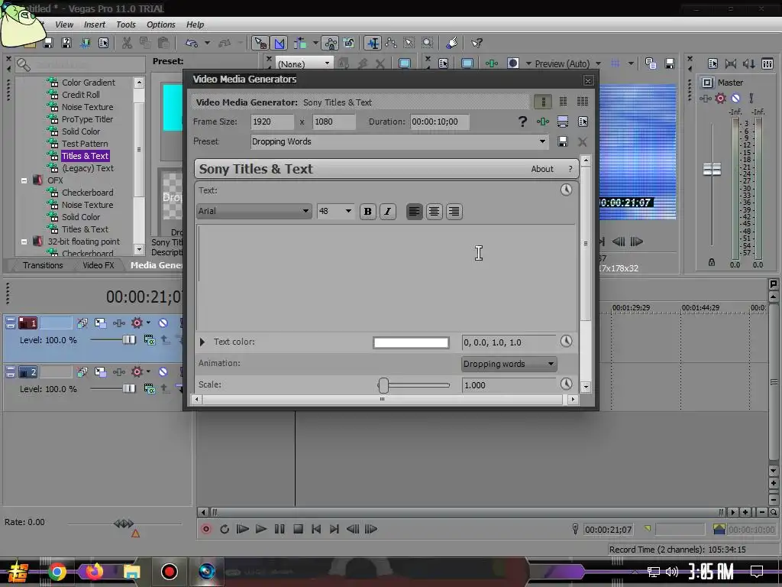Toggle Loop Playback

(224, 529)
